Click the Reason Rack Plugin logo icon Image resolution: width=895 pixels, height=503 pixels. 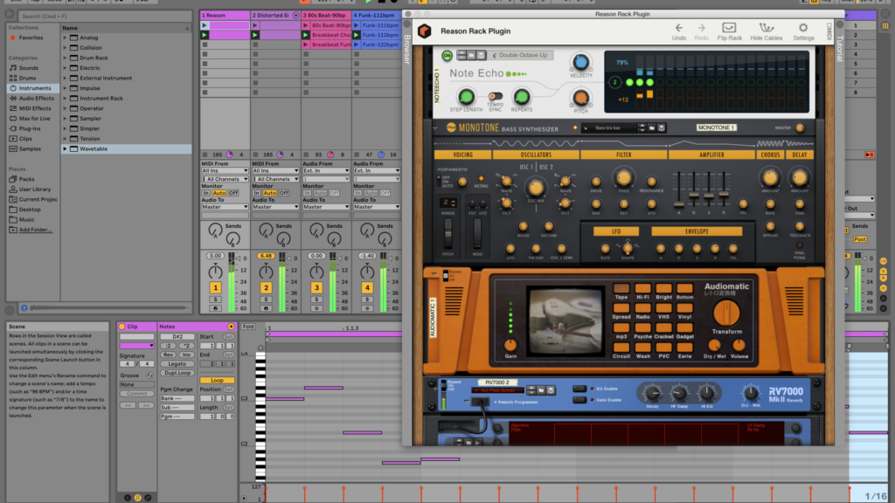tap(424, 31)
